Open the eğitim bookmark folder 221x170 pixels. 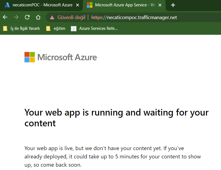coord(56,28)
